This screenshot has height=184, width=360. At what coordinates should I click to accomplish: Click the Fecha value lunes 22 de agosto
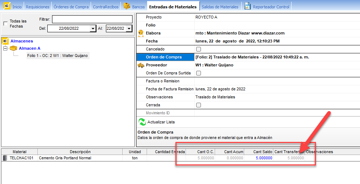pos(237,41)
